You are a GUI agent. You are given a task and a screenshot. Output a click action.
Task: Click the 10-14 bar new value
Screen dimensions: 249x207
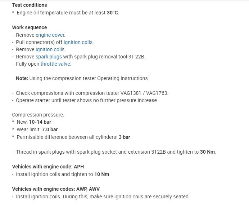[x=40, y=122]
